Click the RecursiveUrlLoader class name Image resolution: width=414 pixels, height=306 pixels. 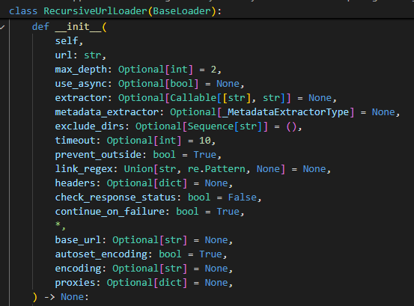pyautogui.click(x=95, y=11)
